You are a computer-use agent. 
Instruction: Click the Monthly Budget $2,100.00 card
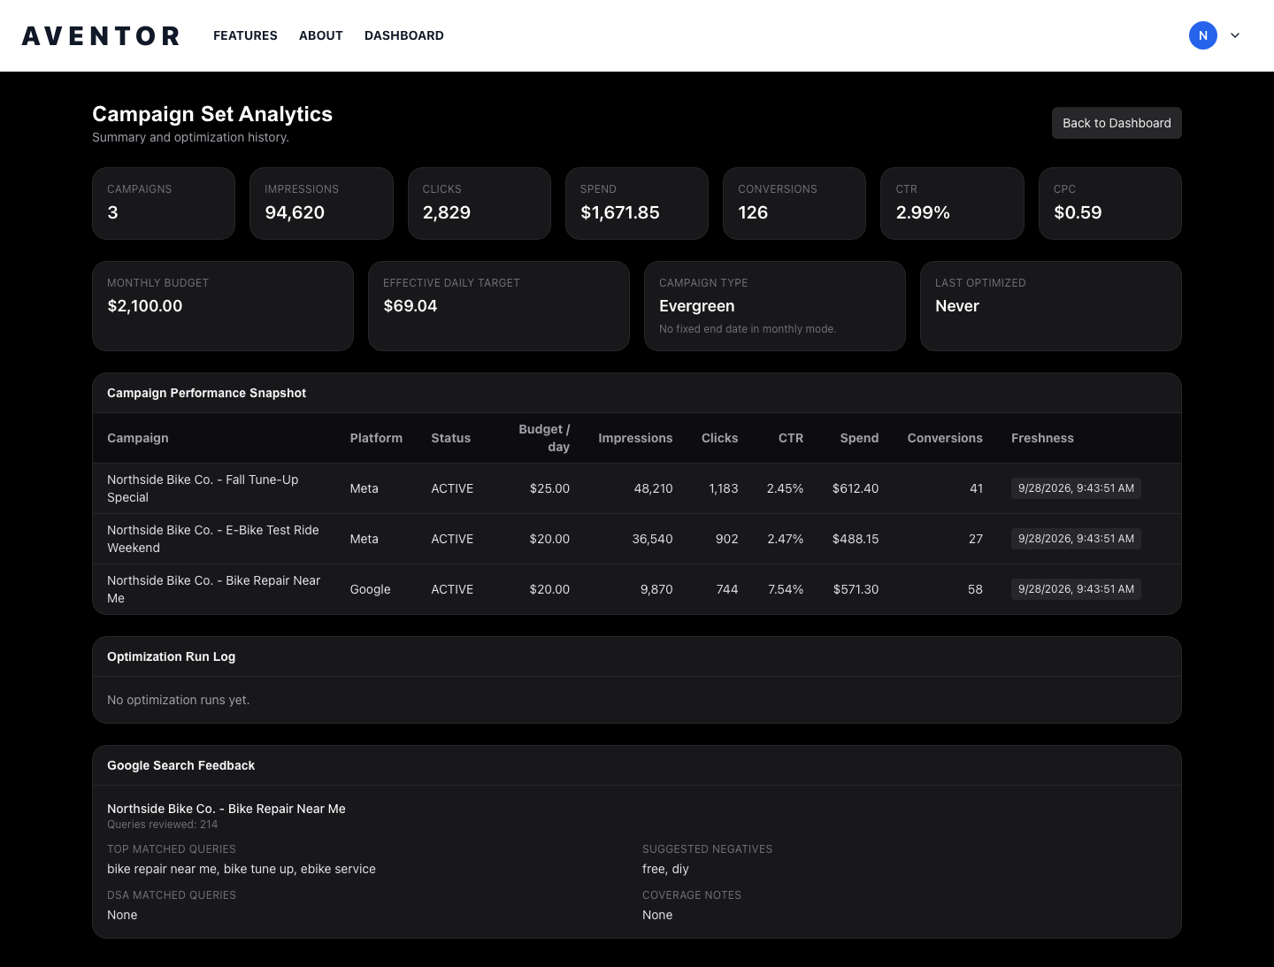click(223, 306)
